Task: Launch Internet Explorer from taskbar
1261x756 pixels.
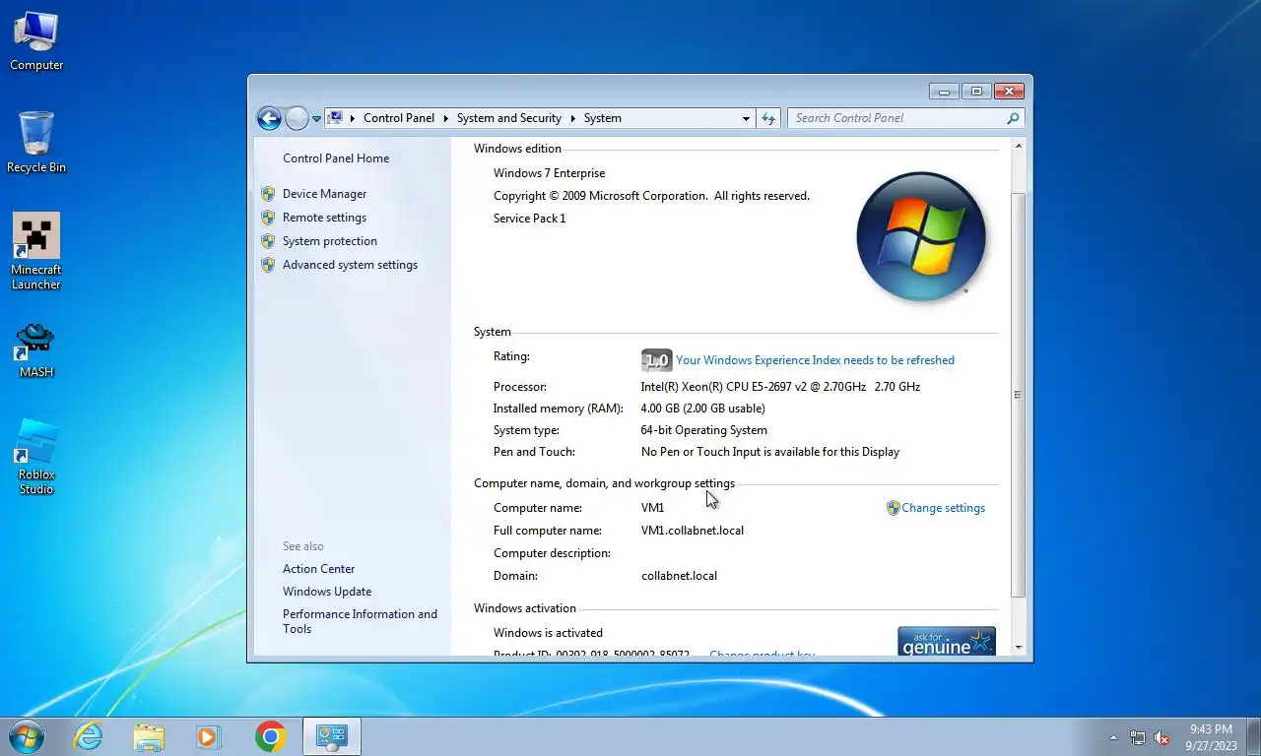Action: 89,736
